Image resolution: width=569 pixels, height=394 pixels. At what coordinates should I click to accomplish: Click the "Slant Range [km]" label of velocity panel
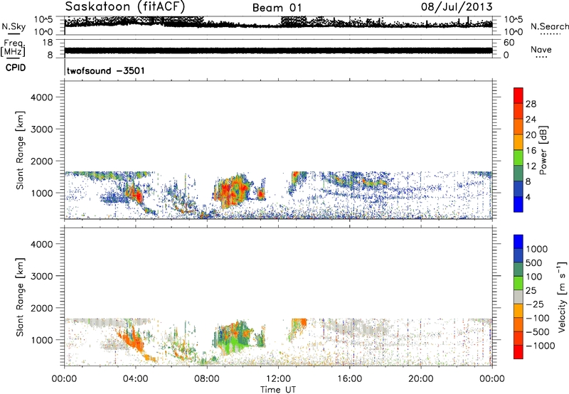click(20, 297)
